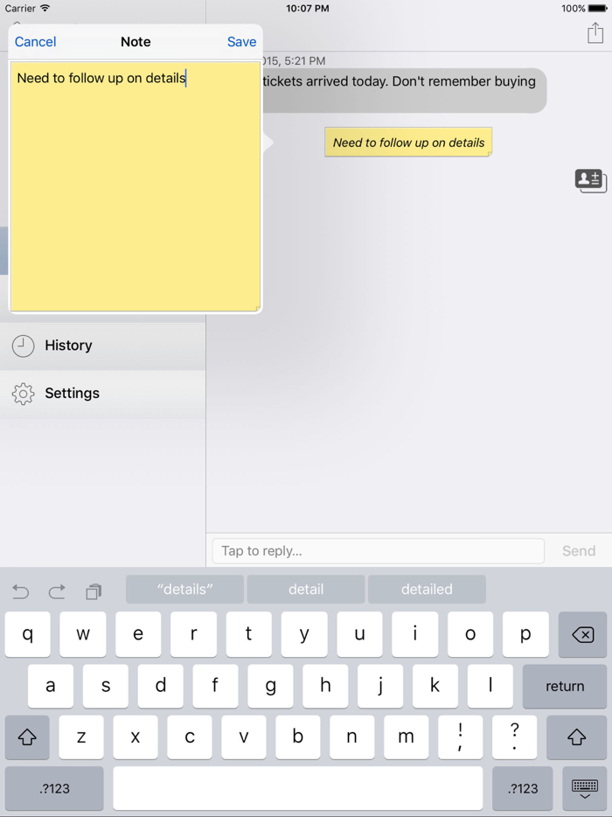Tap the left .?123 key

54,788
